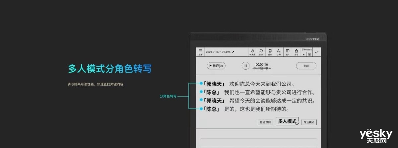
Task: Select the 多人模式 multi-speaker mode
Action: pyautogui.click(x=287, y=121)
